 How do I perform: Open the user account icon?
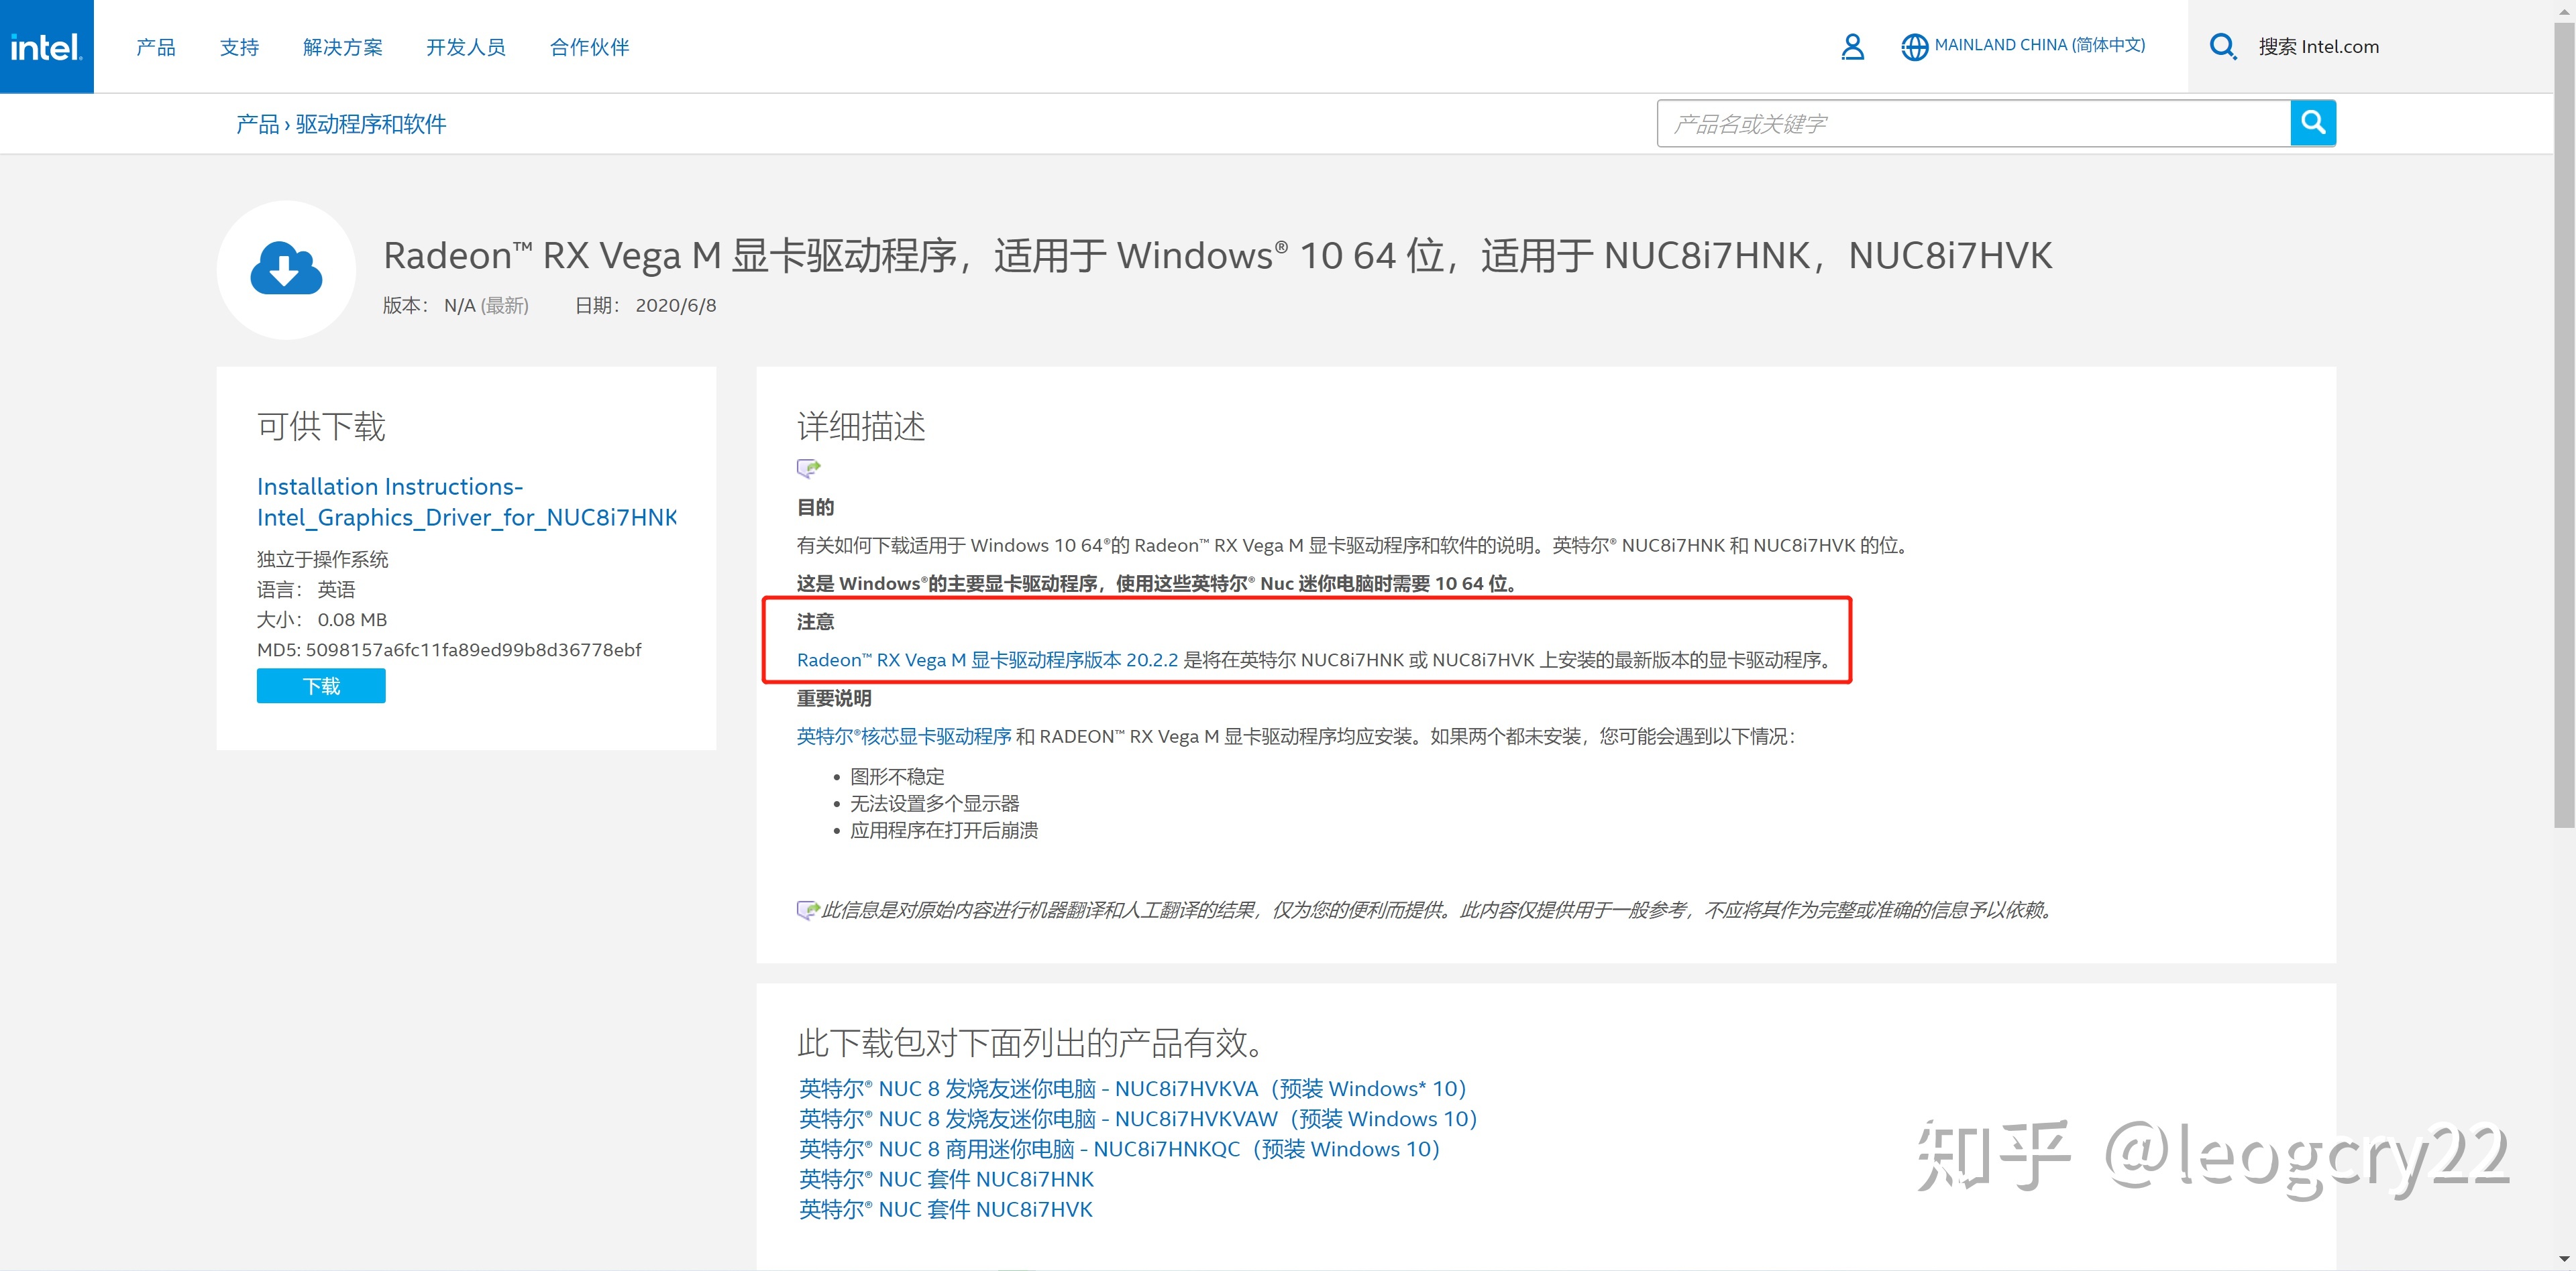coord(1852,47)
